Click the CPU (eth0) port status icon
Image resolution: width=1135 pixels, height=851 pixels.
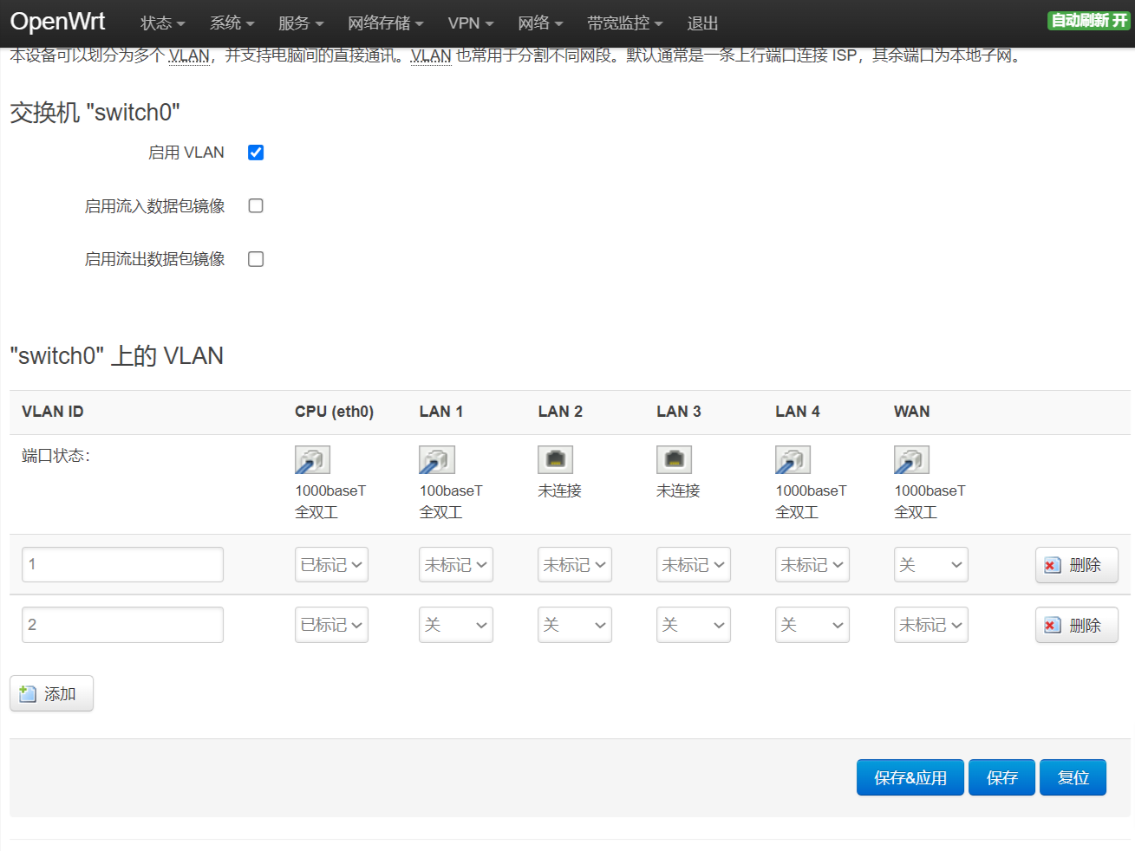[312, 459]
